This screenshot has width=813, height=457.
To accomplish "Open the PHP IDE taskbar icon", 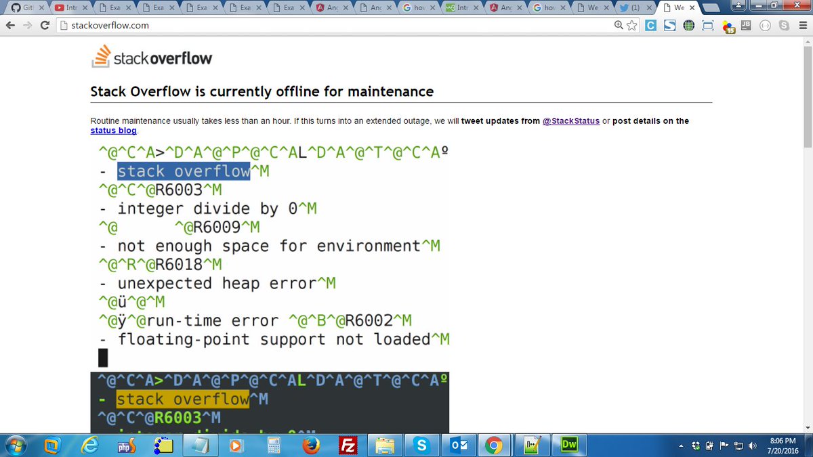I will point(127,445).
